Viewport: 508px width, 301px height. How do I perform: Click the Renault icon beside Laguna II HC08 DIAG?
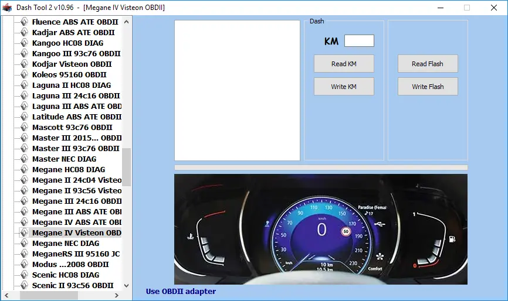pyautogui.click(x=24, y=85)
